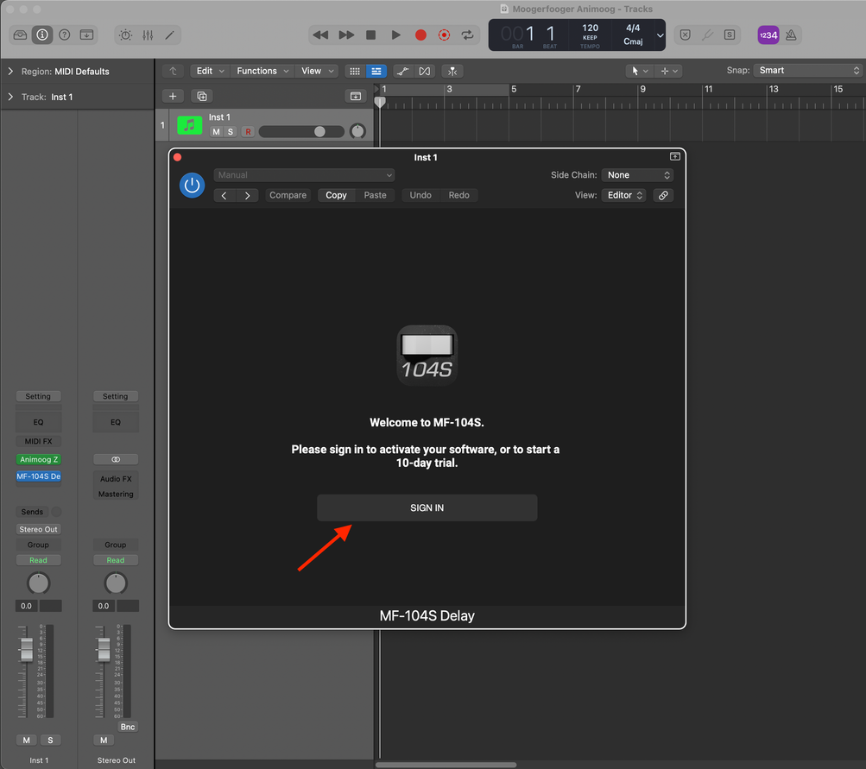Screen dimensions: 866x769
Task: Click the Redo button in plugin window
Action: pyautogui.click(x=459, y=195)
